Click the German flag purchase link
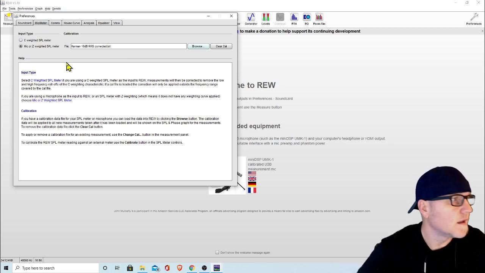This screenshot has height=273, width=485. 252,184
